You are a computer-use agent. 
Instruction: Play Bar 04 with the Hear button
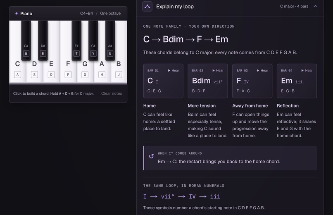[x=307, y=71]
